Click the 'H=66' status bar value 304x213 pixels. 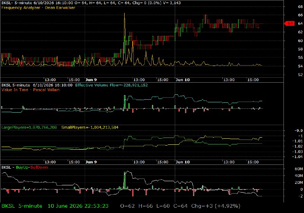pyautogui.click(x=146, y=206)
